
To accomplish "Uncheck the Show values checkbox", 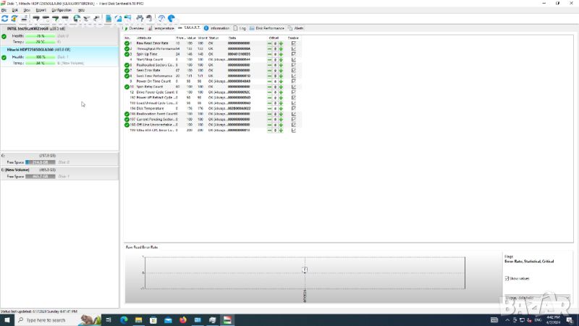I will (507, 278).
